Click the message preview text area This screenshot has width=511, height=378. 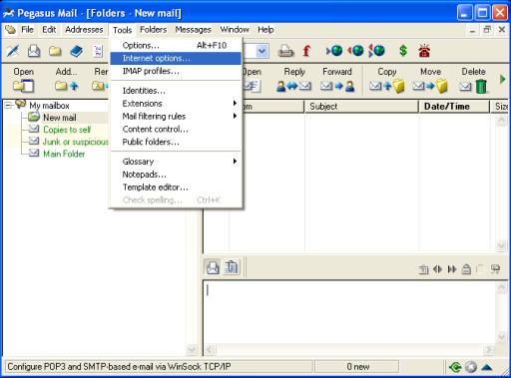coord(349,312)
